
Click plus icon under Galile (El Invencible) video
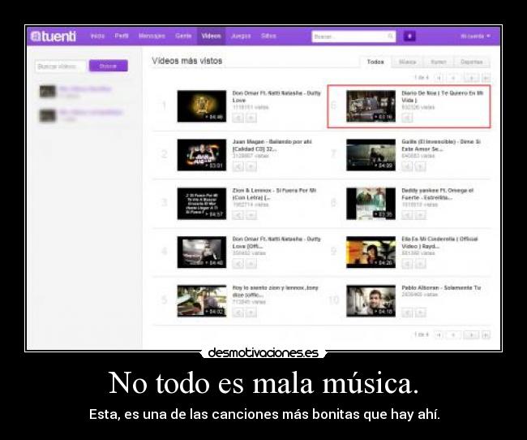point(420,166)
